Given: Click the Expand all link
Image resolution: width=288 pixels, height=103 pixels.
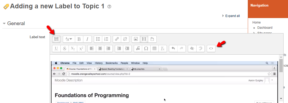Looking at the screenshot, I should (232, 16).
